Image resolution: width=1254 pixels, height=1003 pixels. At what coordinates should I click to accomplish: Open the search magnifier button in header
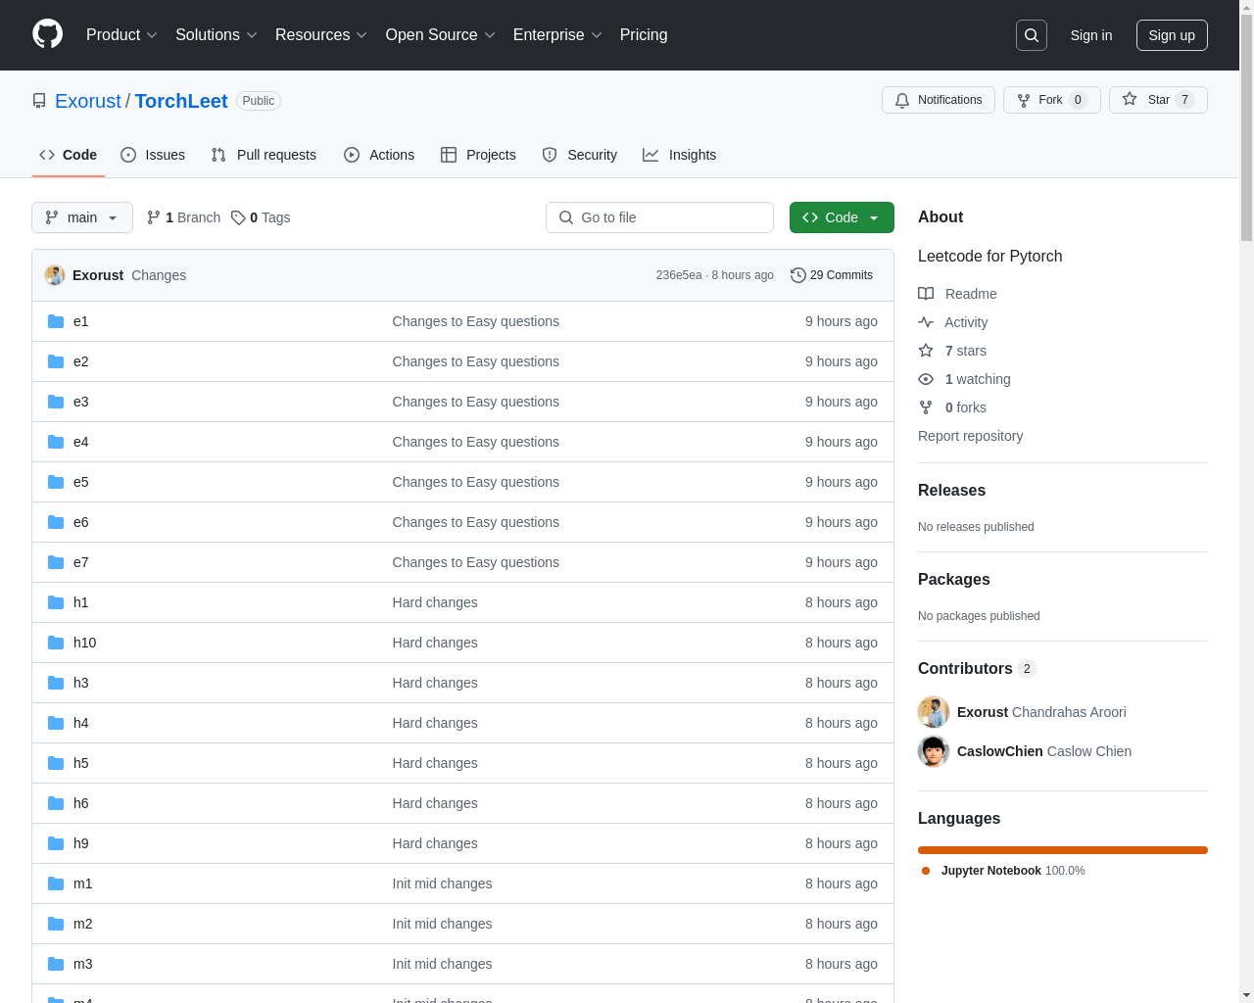point(1032,35)
